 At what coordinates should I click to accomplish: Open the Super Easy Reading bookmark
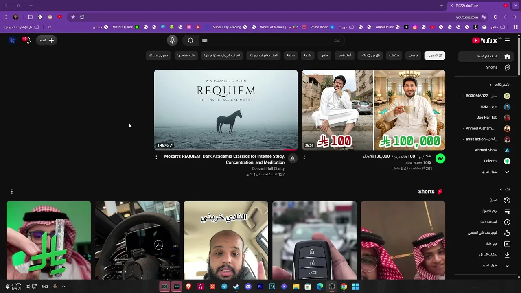pos(230,27)
